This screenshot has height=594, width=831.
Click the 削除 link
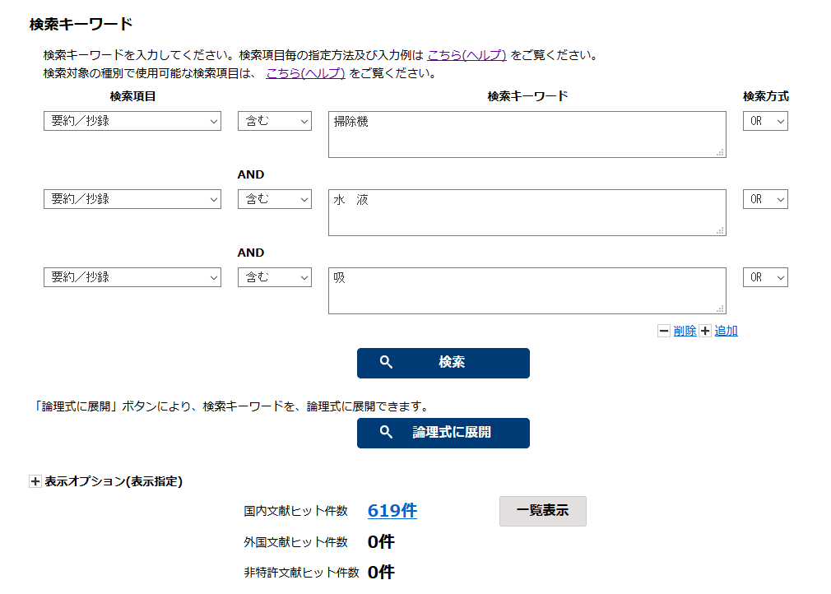[x=685, y=332]
